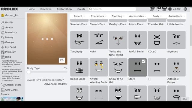Select the Robot Smile face
Viewport: 192px width, 108px height.
tap(79, 67)
